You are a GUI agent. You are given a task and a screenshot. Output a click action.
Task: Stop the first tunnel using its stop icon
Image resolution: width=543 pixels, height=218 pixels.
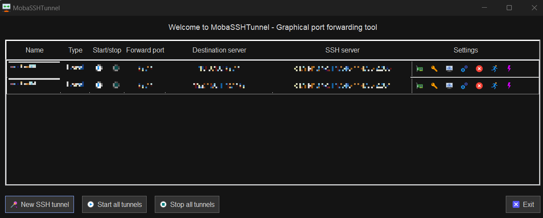point(116,68)
